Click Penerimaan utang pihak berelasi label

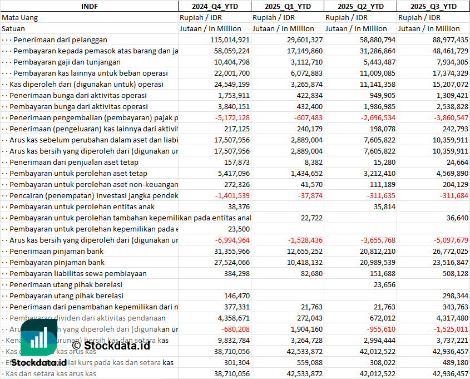[x=66, y=284]
